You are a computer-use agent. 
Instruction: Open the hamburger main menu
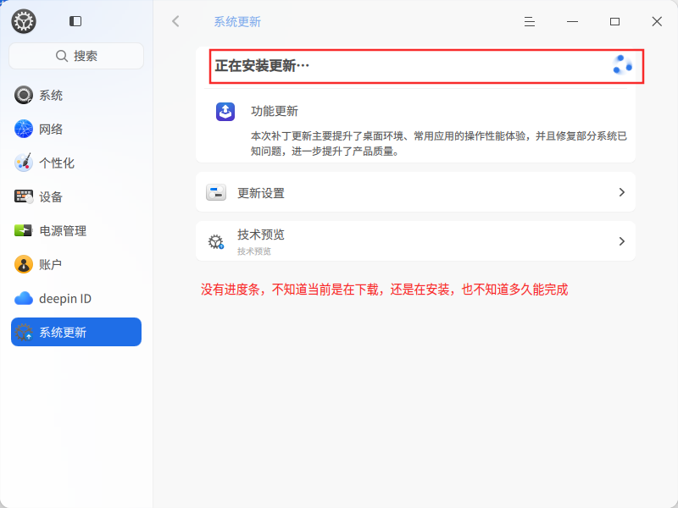[x=530, y=22]
